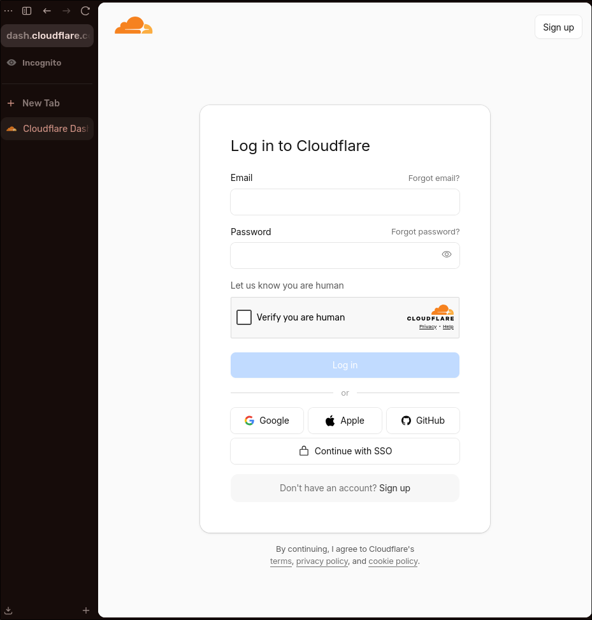Click the Incognito eye indicator

pyautogui.click(x=11, y=62)
